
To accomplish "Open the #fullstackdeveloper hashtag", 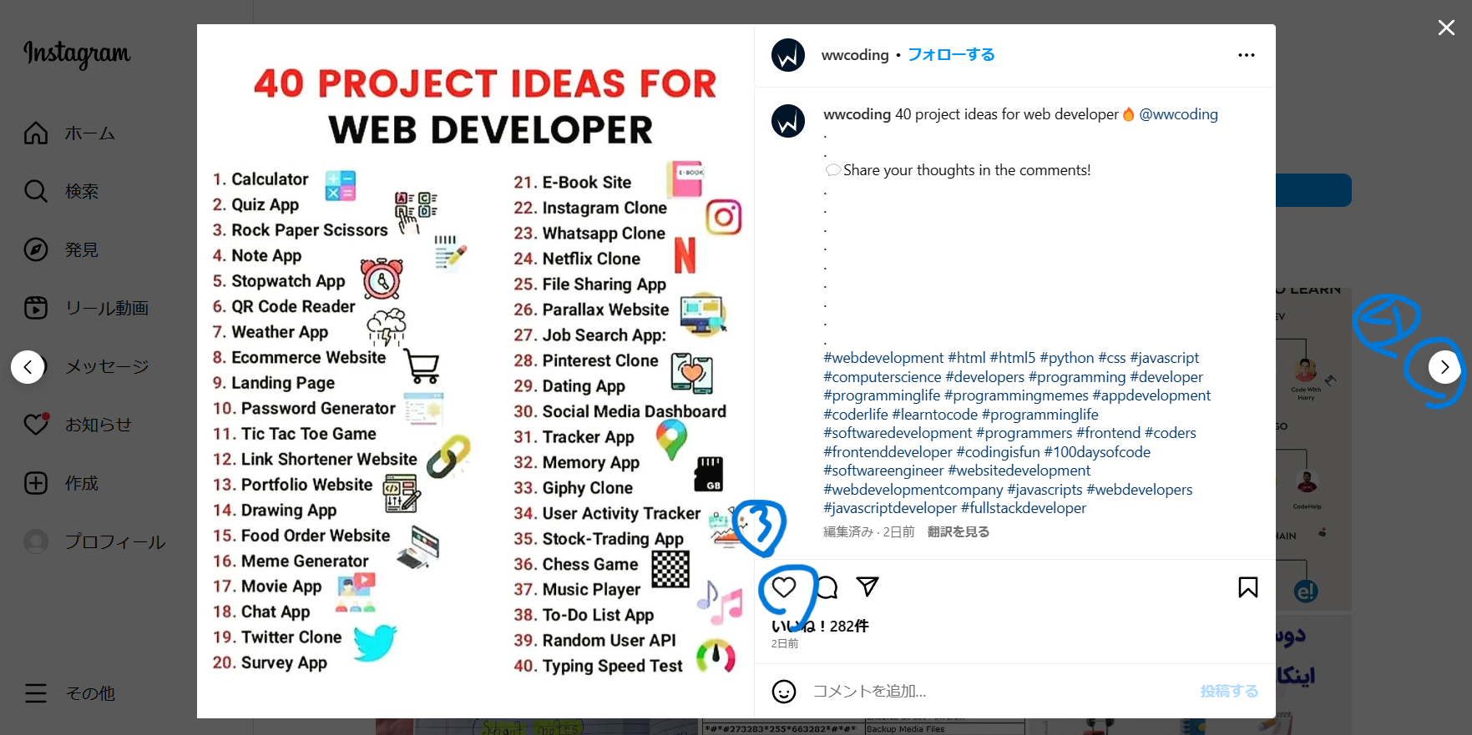I will (x=1023, y=508).
